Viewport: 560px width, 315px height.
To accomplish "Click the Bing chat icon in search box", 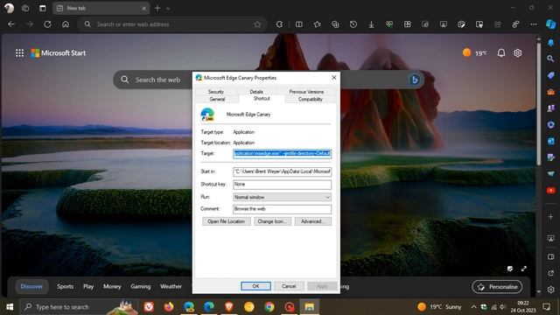I will [x=414, y=80].
